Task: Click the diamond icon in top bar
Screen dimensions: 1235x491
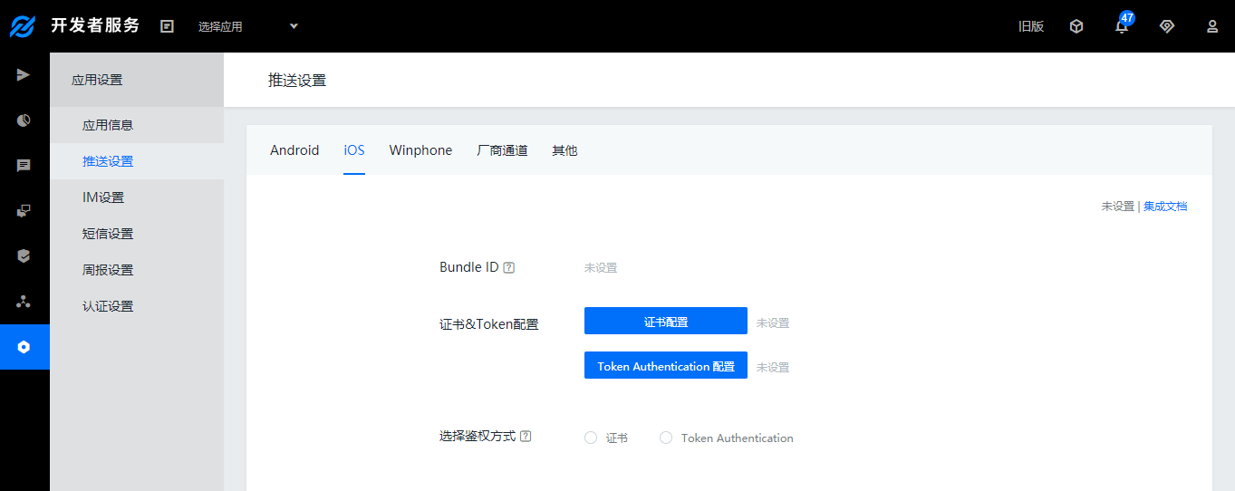Action: 1167,26
